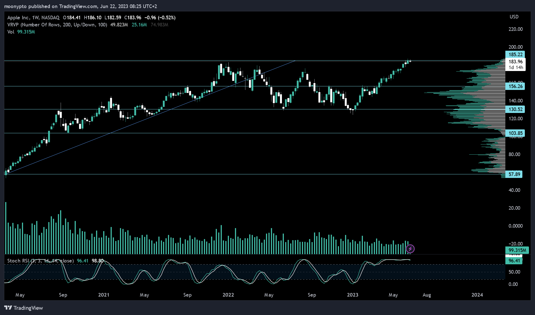The image size is (535, 315).
Task: Click the 103.85 price level label
Action: point(515,133)
